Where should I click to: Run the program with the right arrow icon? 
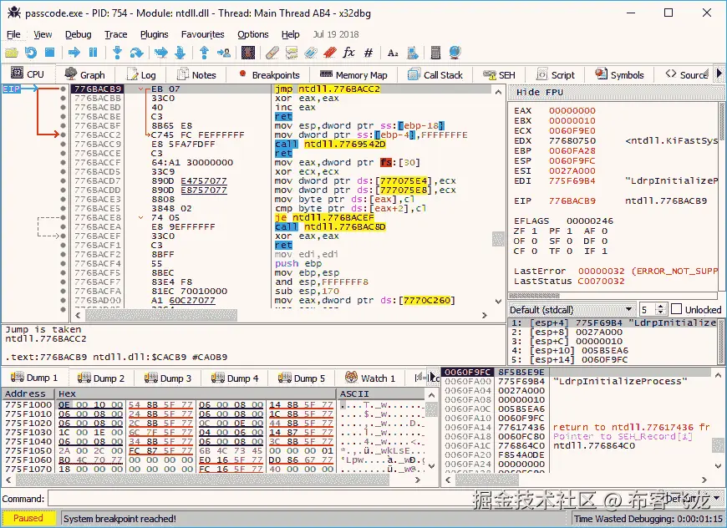point(74,53)
